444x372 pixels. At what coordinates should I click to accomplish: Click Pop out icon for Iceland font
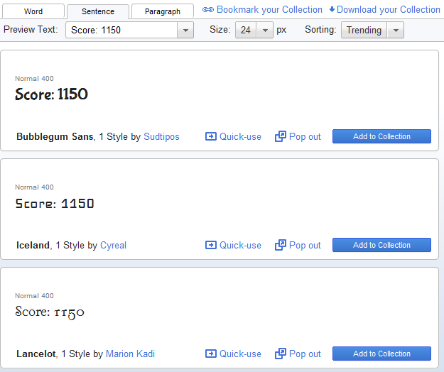[281, 245]
